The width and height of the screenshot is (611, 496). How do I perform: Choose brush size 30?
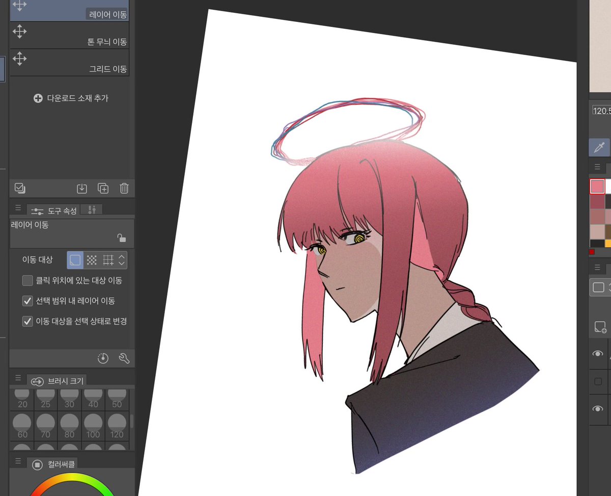pyautogui.click(x=69, y=399)
